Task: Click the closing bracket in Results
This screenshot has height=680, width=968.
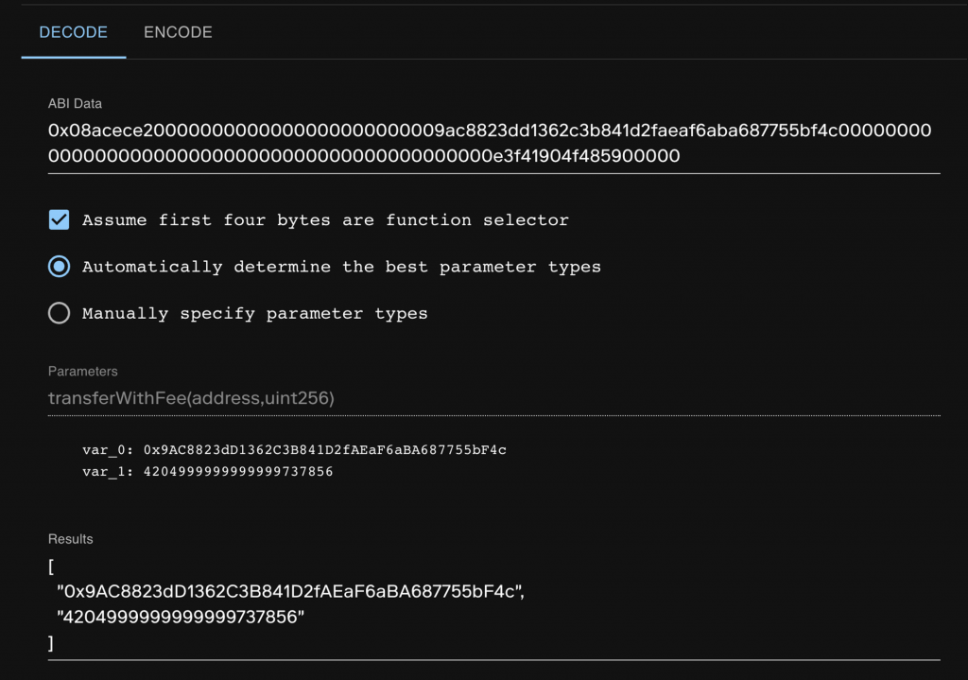Action: point(51,642)
